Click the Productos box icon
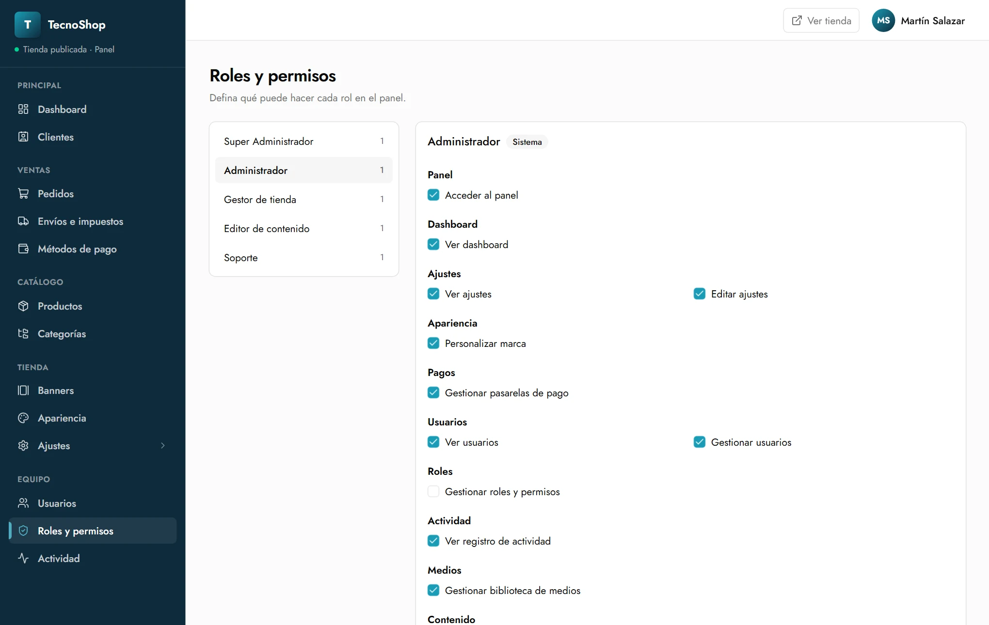The image size is (989, 625). pyautogui.click(x=23, y=306)
